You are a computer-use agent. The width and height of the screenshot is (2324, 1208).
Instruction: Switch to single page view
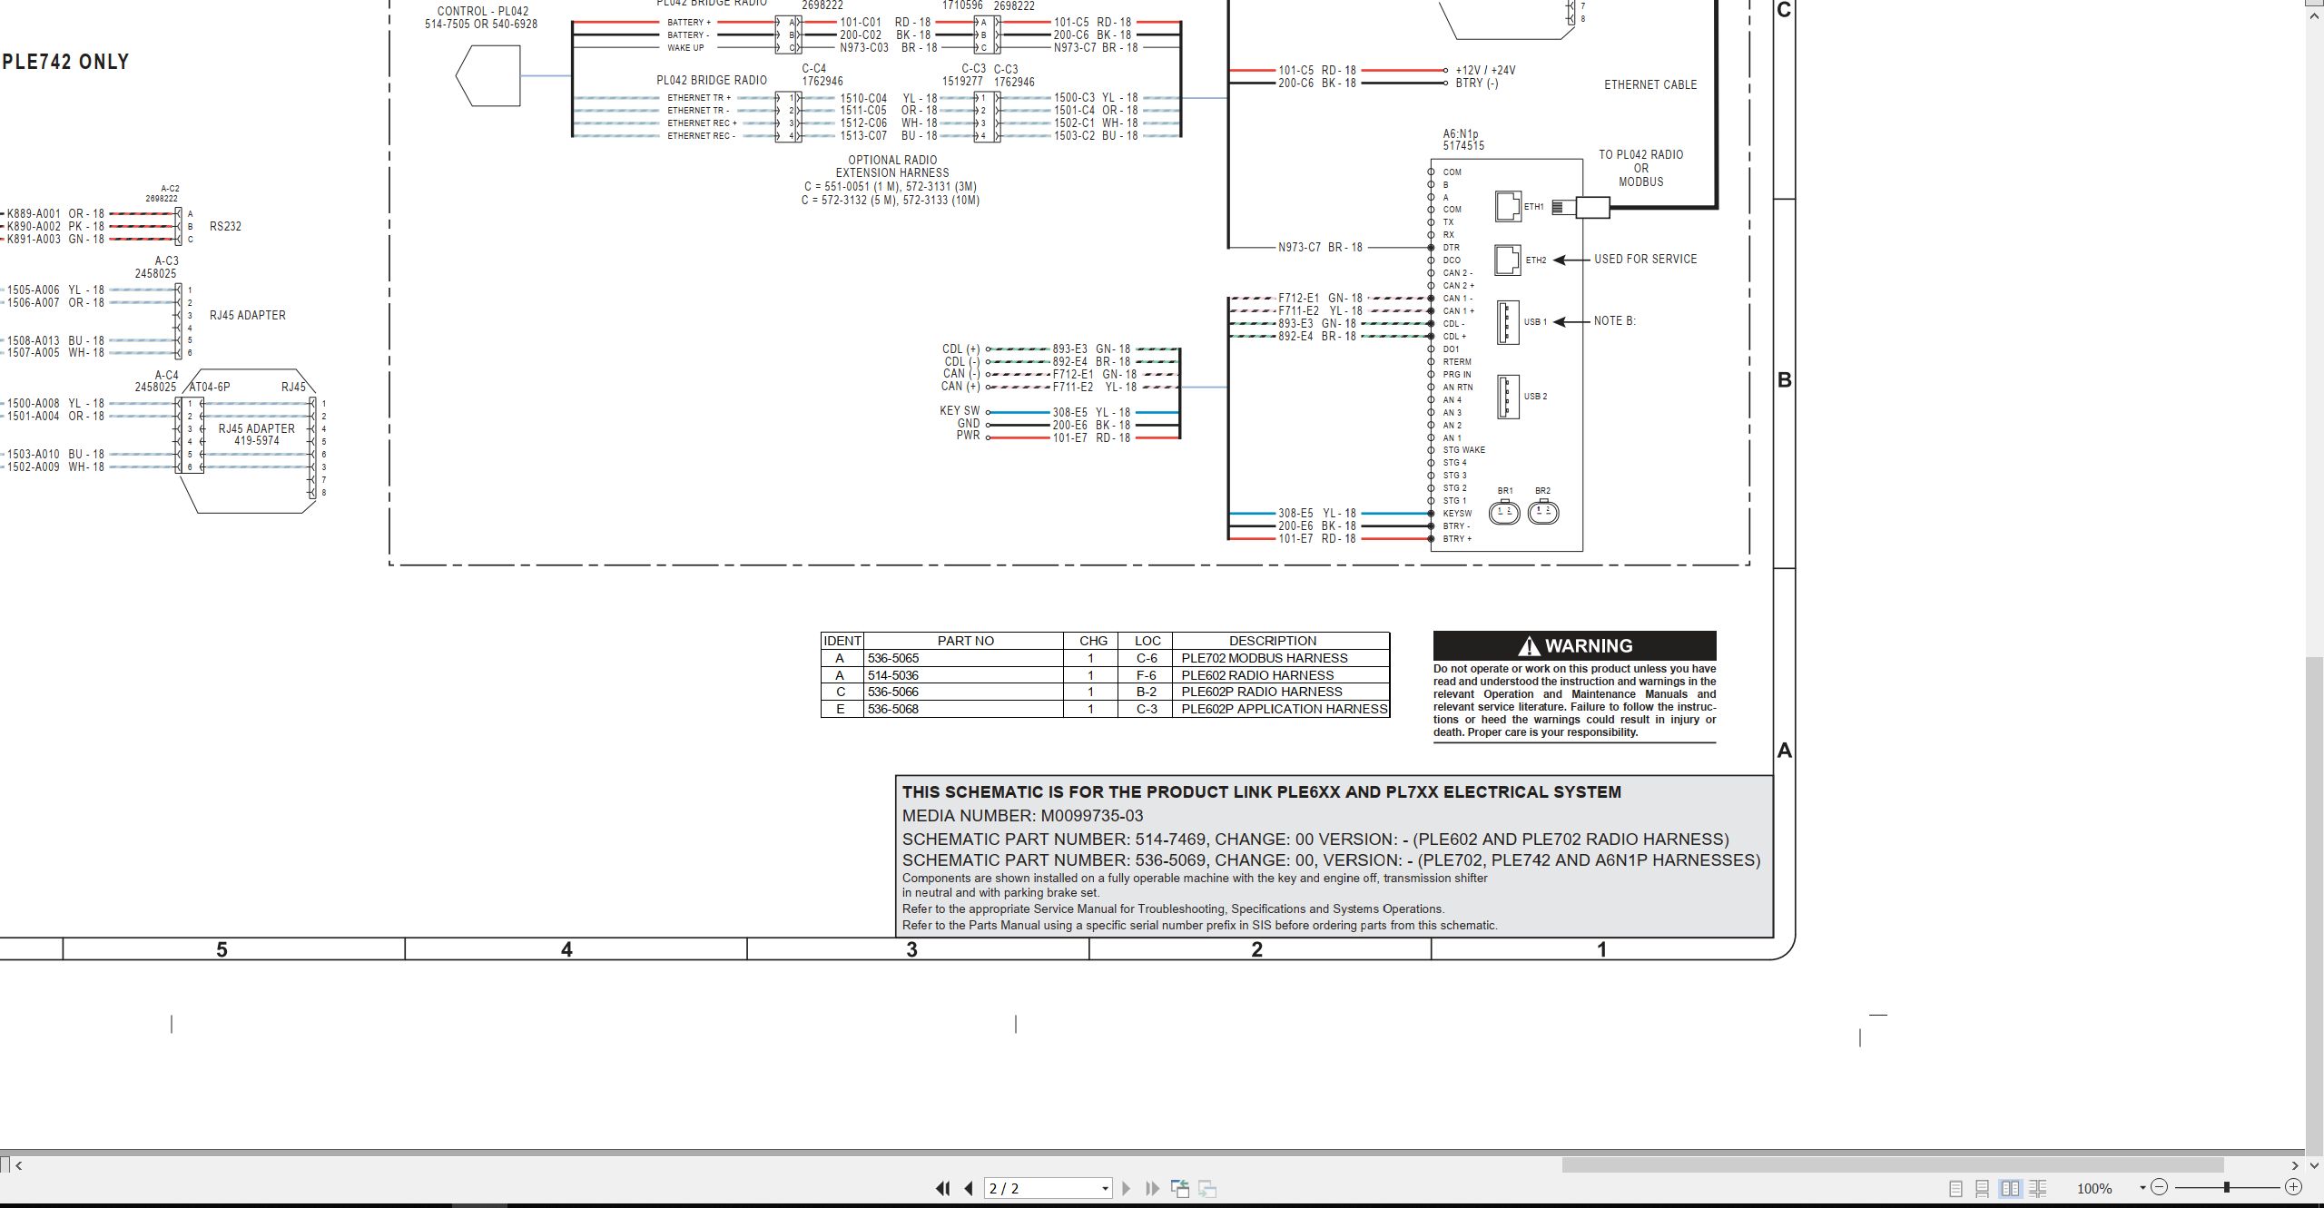pyautogui.click(x=1955, y=1188)
